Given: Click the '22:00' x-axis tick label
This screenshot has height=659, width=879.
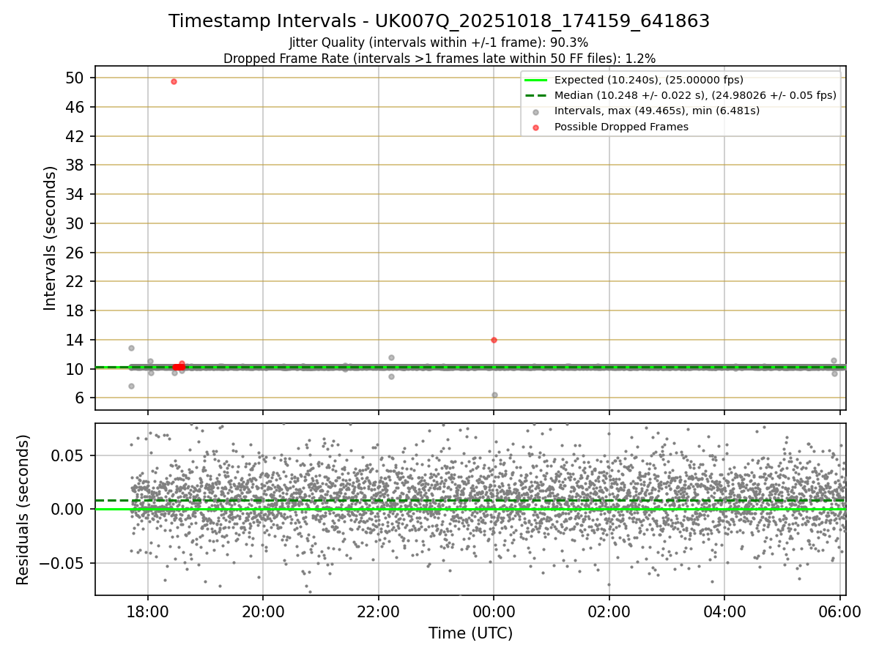Looking at the screenshot, I should (379, 611).
